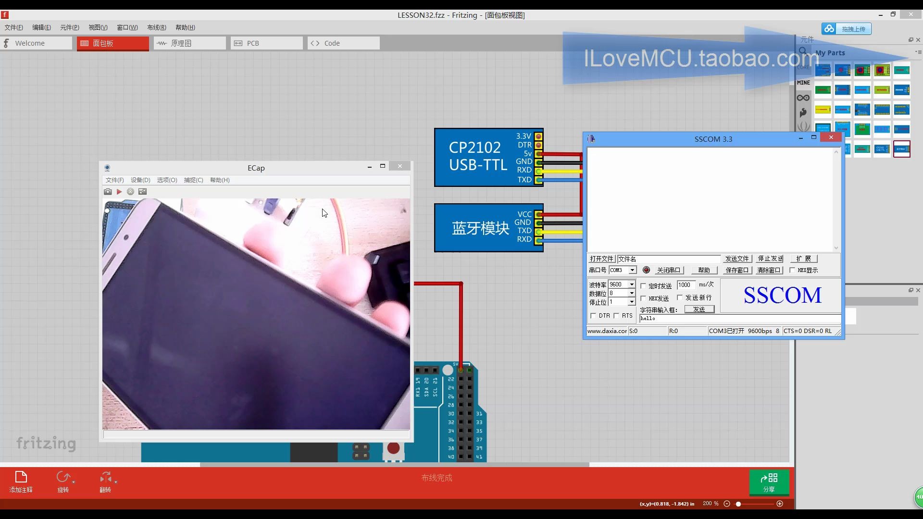Expand the 9600 baud rate dropdown

tap(632, 284)
